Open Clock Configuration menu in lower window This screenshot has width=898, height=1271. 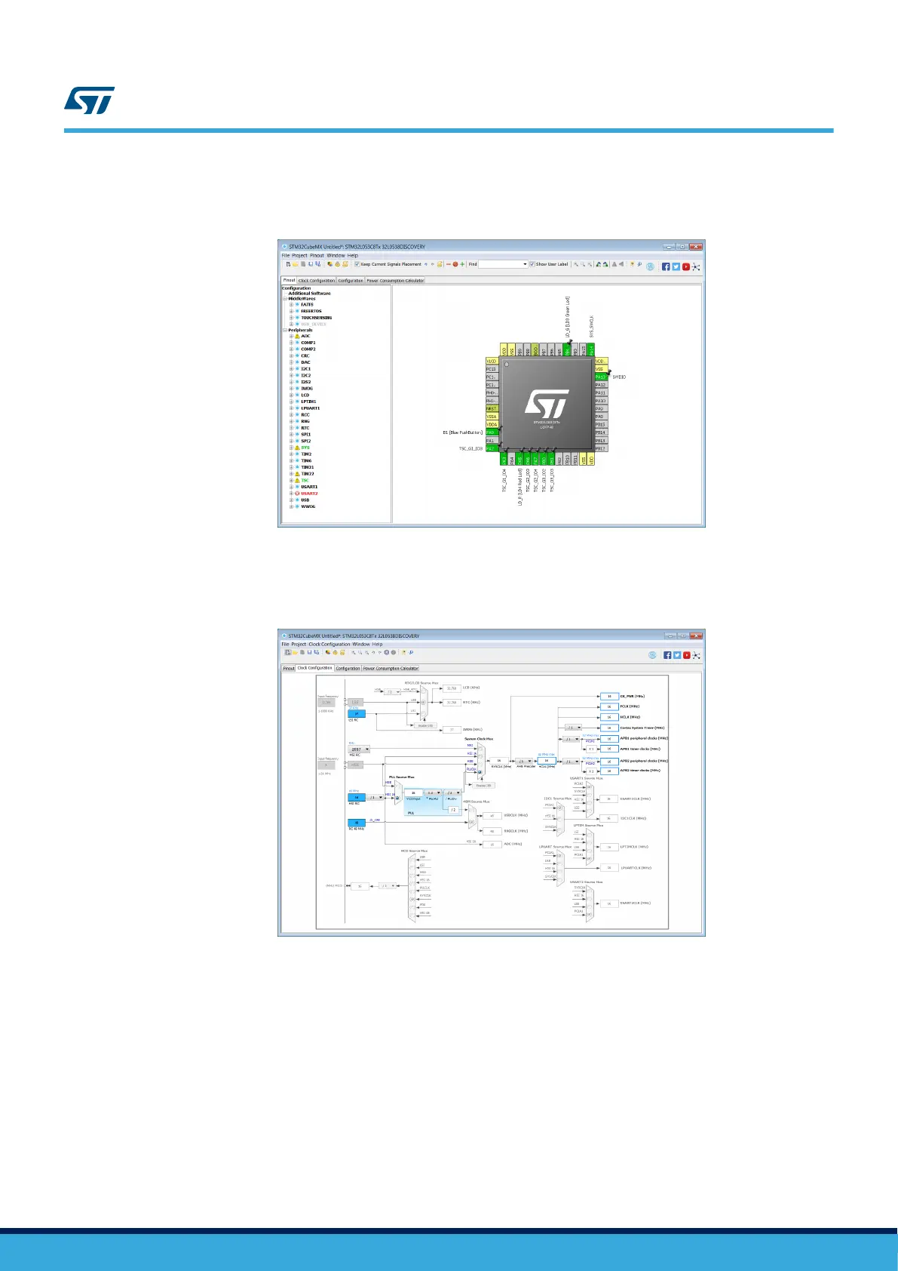point(329,645)
